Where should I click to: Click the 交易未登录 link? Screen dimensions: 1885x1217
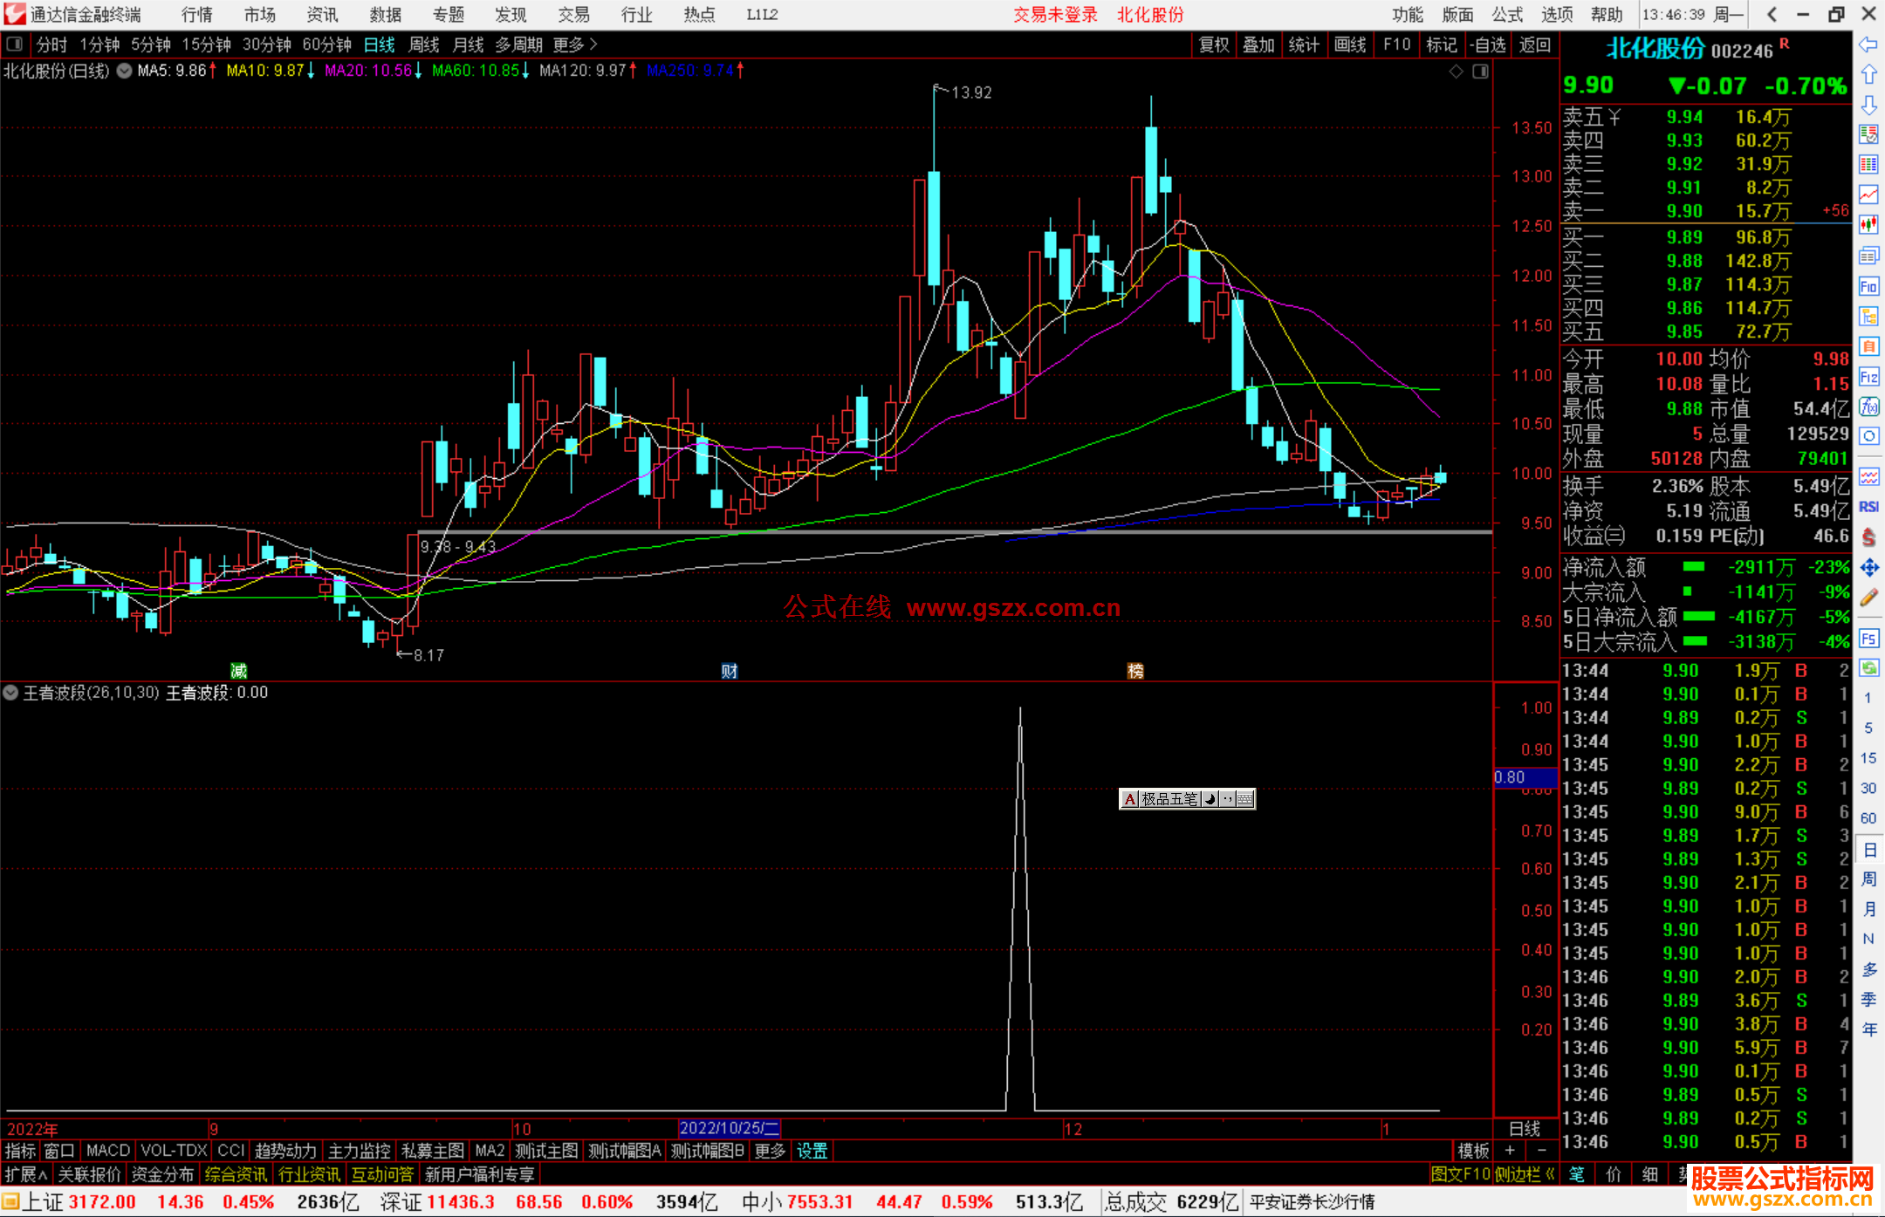(x=1054, y=15)
